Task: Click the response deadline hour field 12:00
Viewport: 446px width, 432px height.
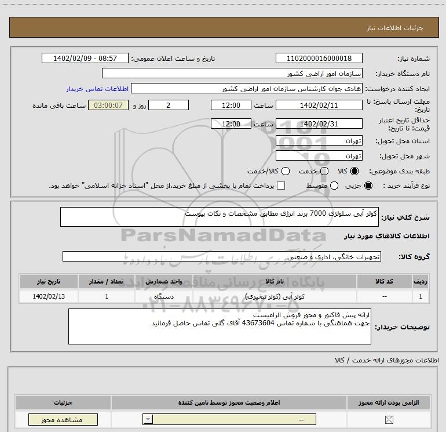Action: (x=231, y=105)
